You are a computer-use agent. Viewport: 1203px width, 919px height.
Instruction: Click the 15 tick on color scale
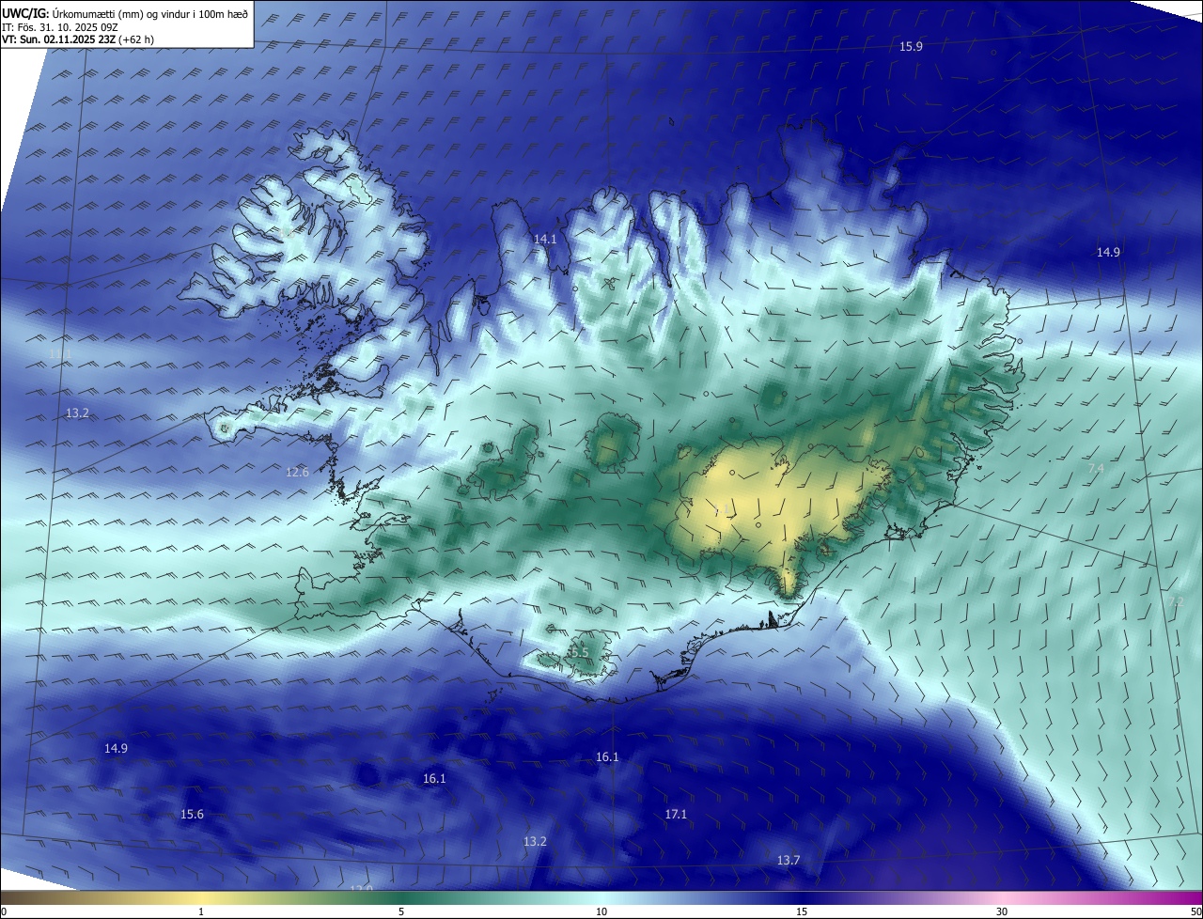(x=802, y=911)
